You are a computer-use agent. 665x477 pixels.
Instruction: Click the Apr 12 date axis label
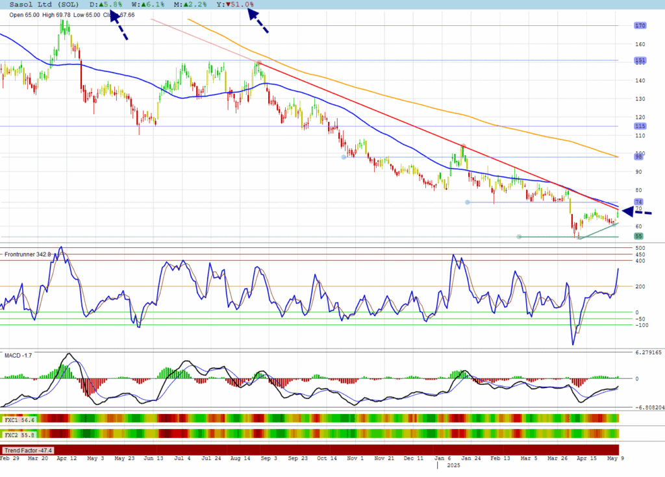[x=67, y=458]
